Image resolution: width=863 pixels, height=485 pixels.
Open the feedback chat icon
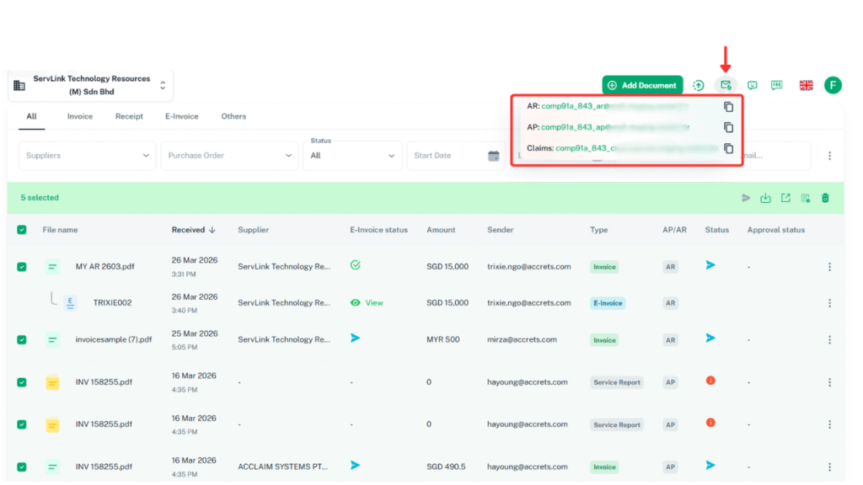(752, 85)
